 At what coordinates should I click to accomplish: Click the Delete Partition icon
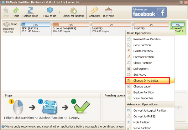click(129, 51)
